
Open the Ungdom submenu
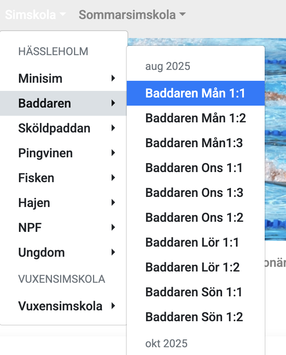pos(64,252)
